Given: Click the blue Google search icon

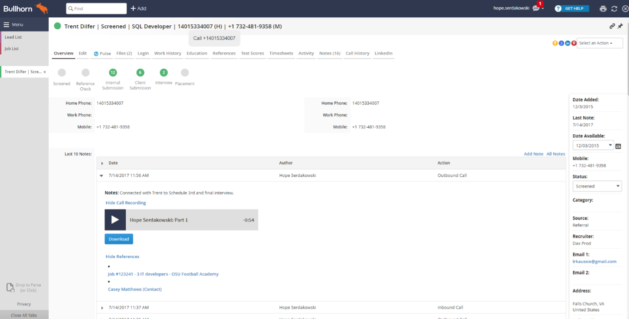Looking at the screenshot, I should click(561, 43).
